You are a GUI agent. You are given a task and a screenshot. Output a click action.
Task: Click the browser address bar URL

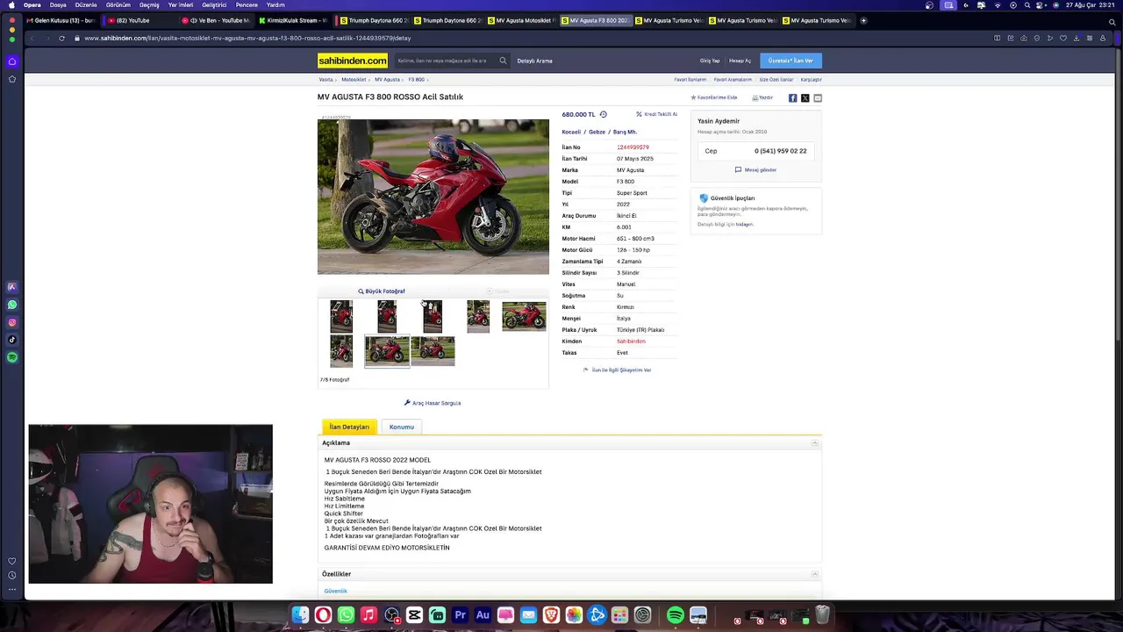(x=247, y=39)
